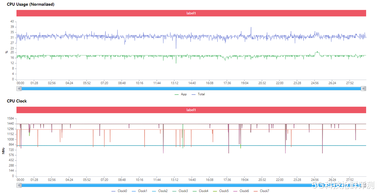Toggle Clock2 series in CPU Clock legend
Viewport: 379px width, 195px height.
tap(160, 191)
